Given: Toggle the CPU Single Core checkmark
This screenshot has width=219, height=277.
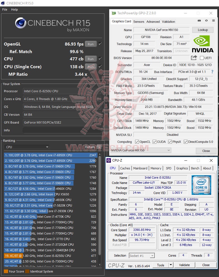Looking at the screenshot, I should pos(100,67).
